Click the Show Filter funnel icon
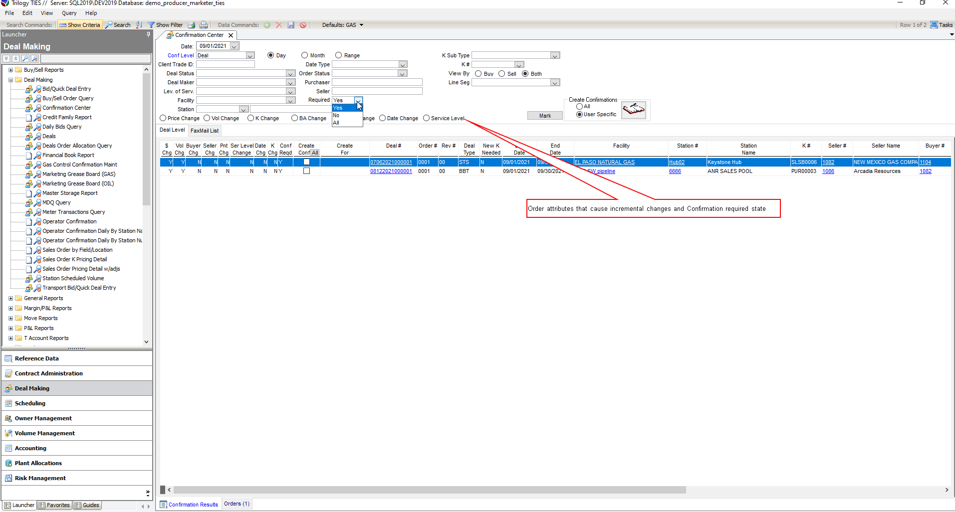955x512 pixels. pos(151,25)
